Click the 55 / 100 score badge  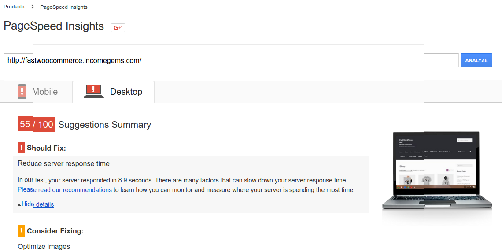tap(37, 124)
